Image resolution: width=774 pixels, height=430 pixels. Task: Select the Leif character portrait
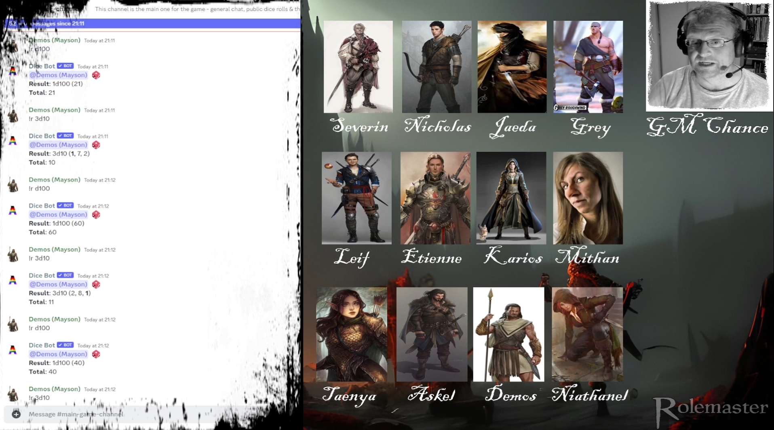(x=356, y=198)
